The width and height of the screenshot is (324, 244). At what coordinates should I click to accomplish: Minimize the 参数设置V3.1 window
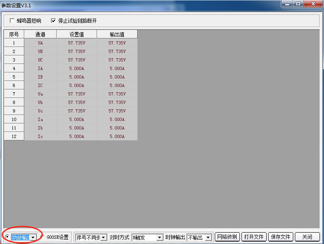[287, 4]
